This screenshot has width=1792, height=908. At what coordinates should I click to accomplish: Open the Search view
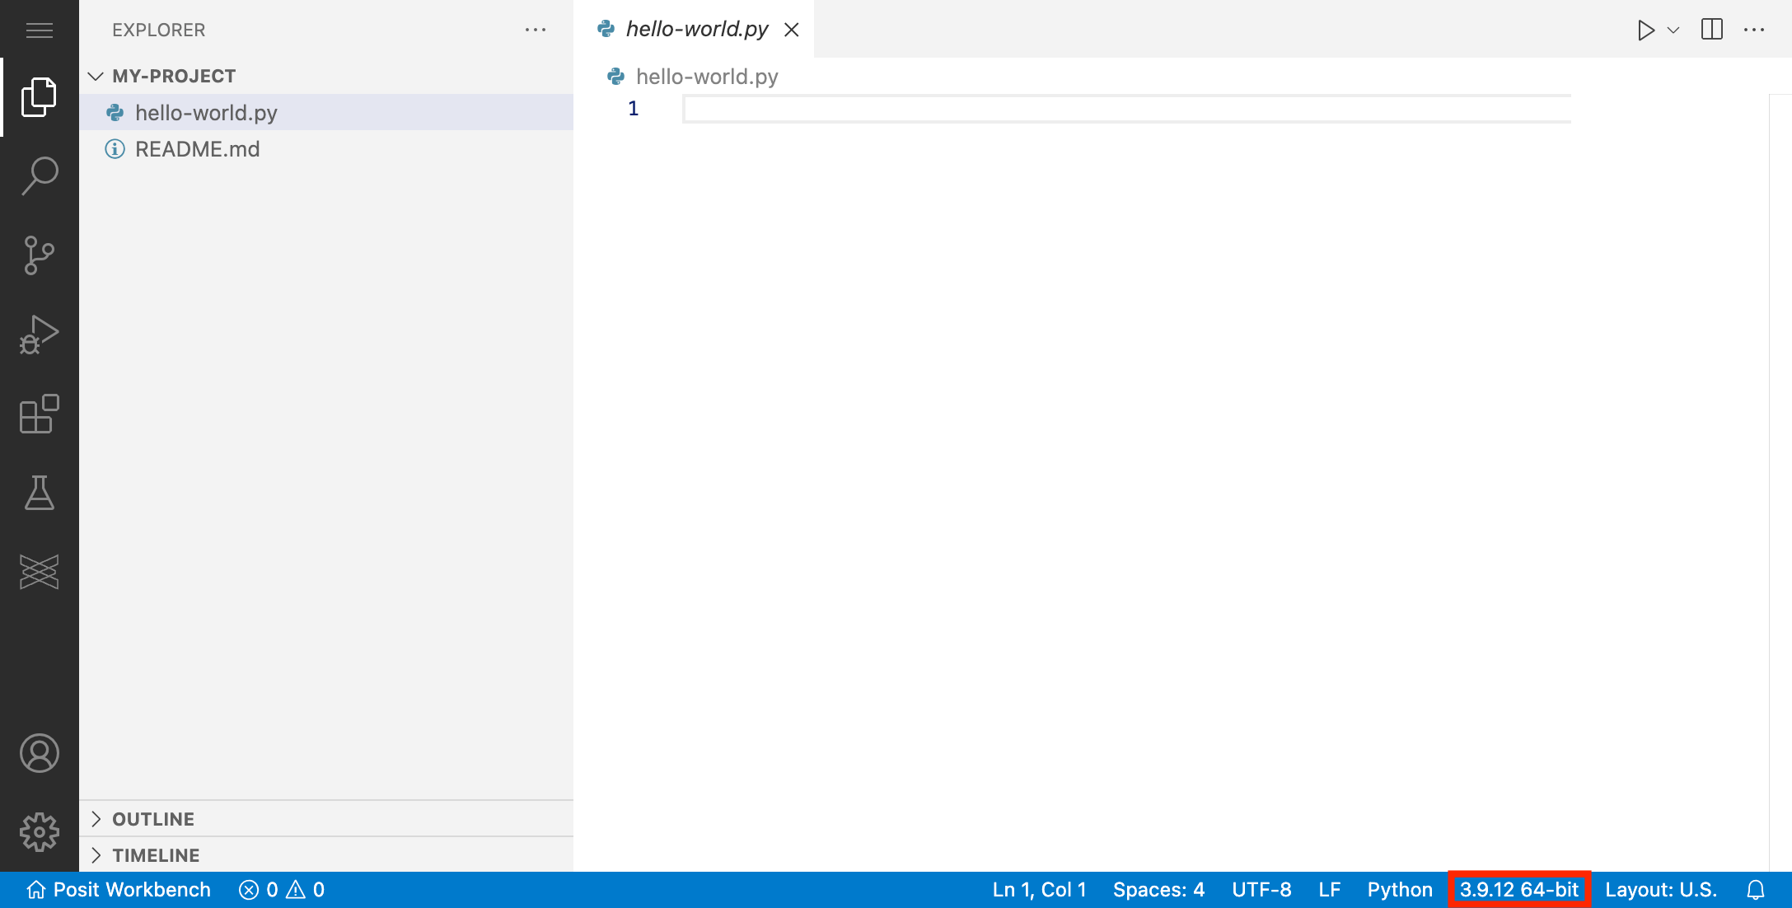39,175
